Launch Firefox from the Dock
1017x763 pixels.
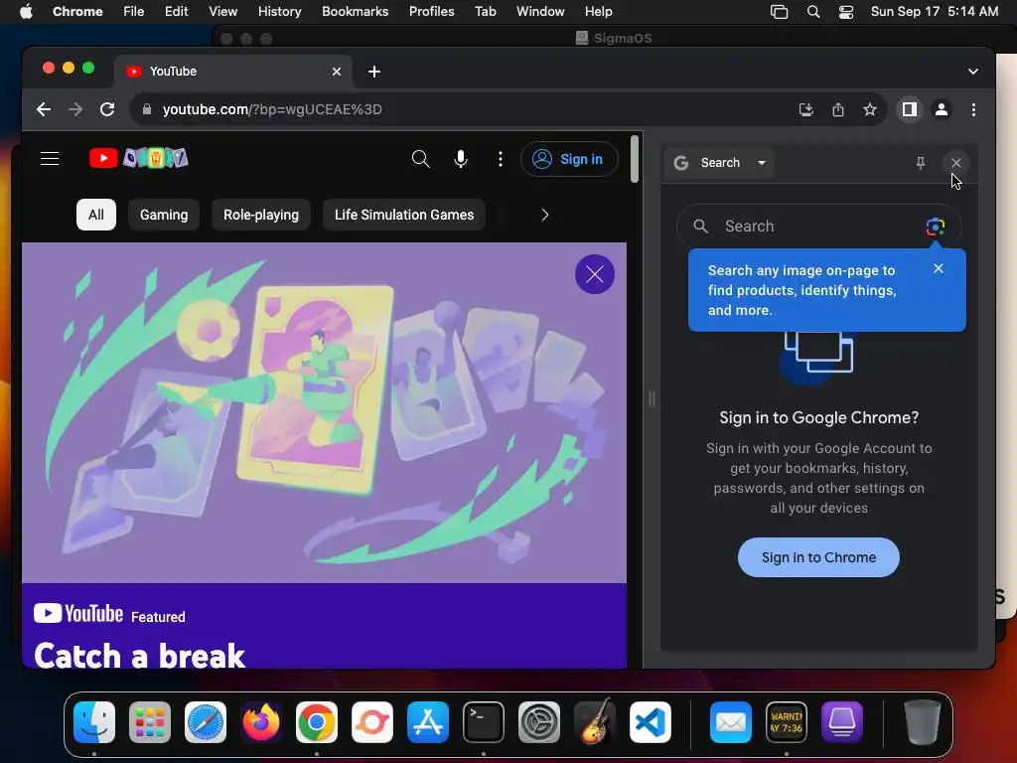coord(261,722)
